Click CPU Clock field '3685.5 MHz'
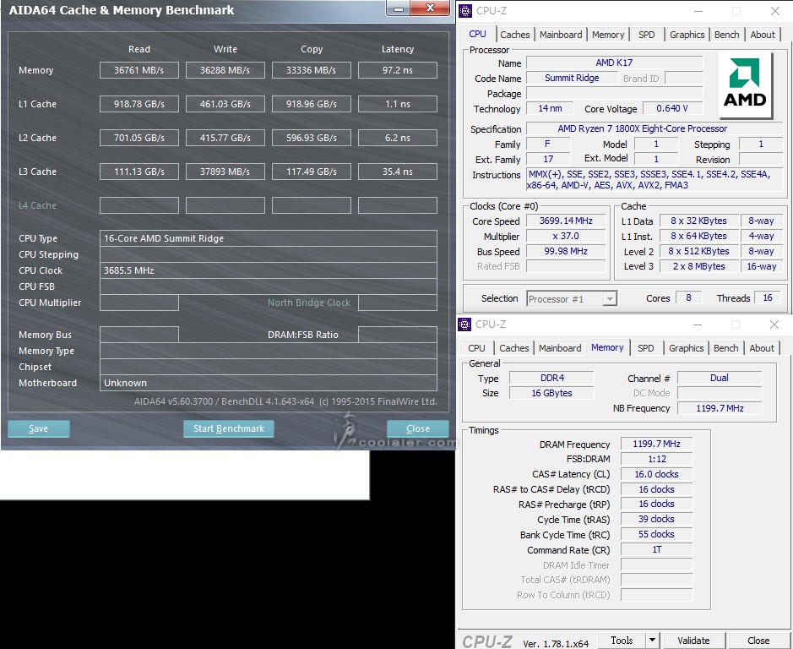 [269, 270]
